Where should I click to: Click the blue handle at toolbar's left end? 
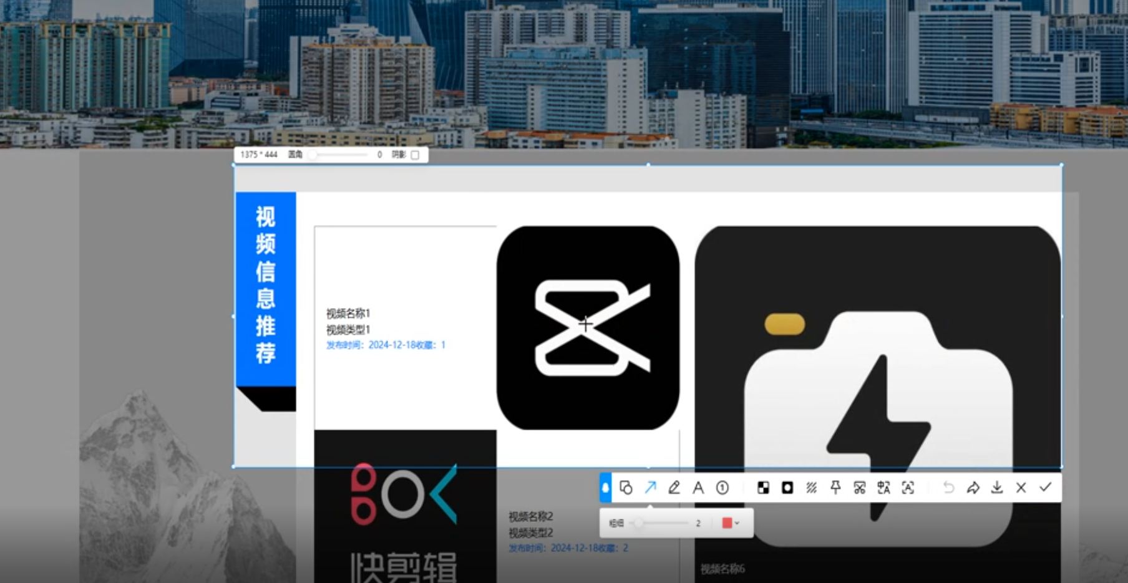606,488
